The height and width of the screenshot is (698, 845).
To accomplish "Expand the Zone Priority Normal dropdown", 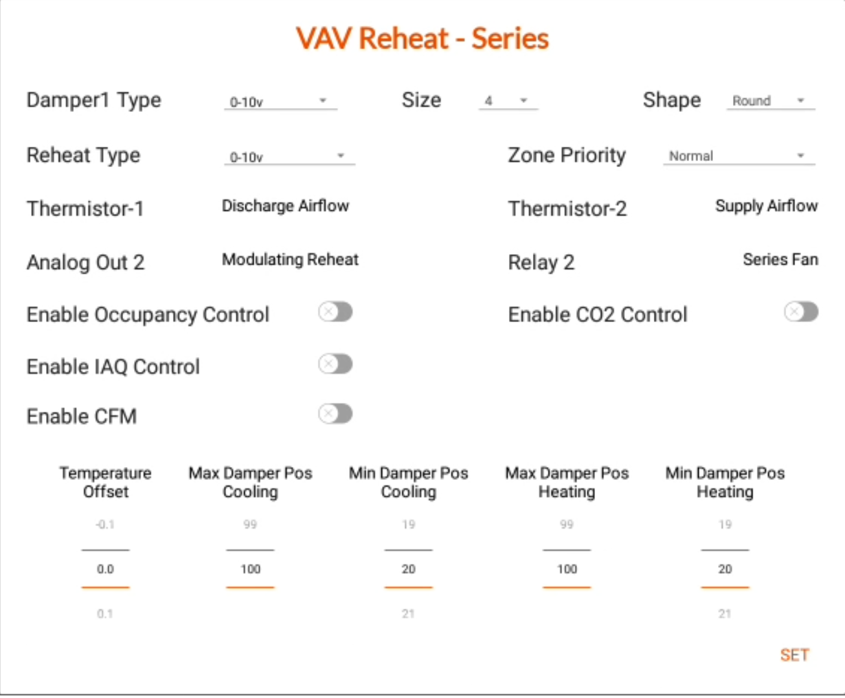I will (739, 156).
